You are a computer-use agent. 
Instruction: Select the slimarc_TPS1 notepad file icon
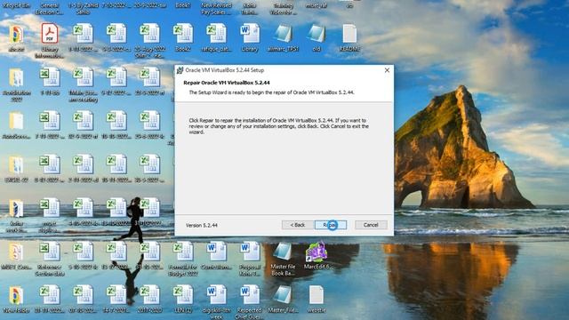pyautogui.click(x=283, y=34)
